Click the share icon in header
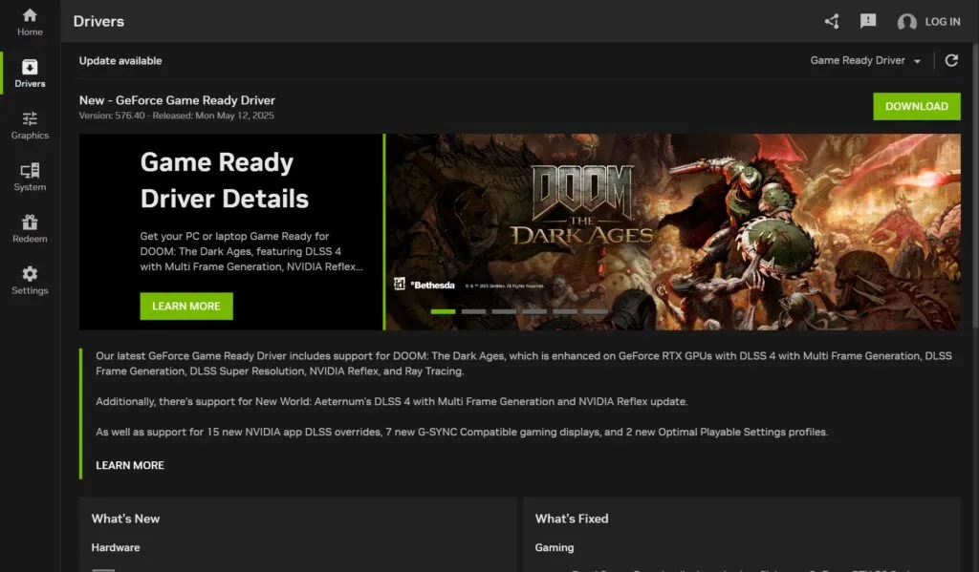The height and width of the screenshot is (572, 979). click(832, 22)
